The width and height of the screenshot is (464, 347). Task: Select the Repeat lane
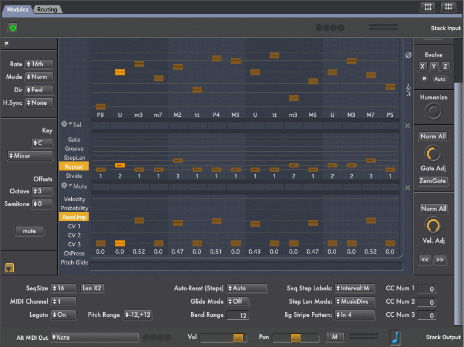click(x=74, y=167)
